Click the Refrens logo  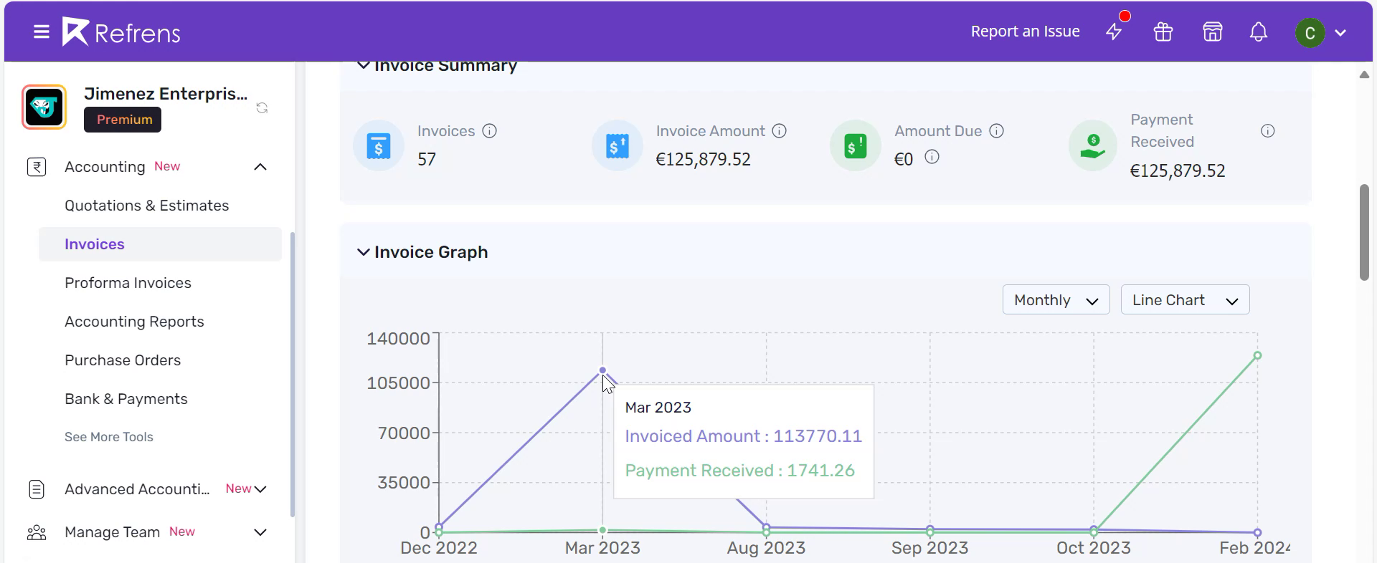[121, 32]
